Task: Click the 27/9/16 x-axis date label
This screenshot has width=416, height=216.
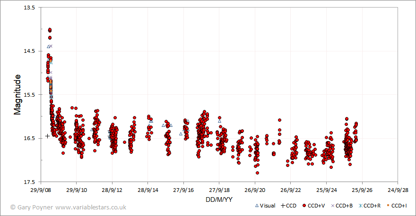Action: [183, 190]
